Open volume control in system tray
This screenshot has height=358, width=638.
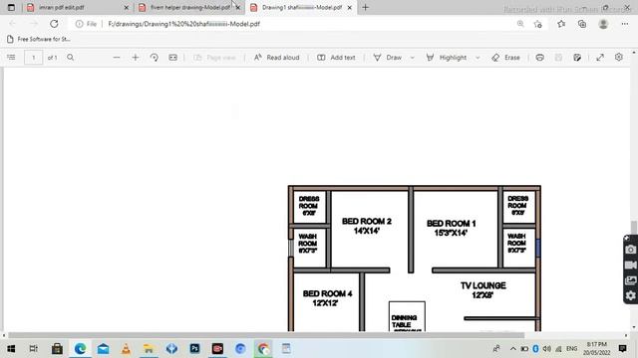coord(547,349)
